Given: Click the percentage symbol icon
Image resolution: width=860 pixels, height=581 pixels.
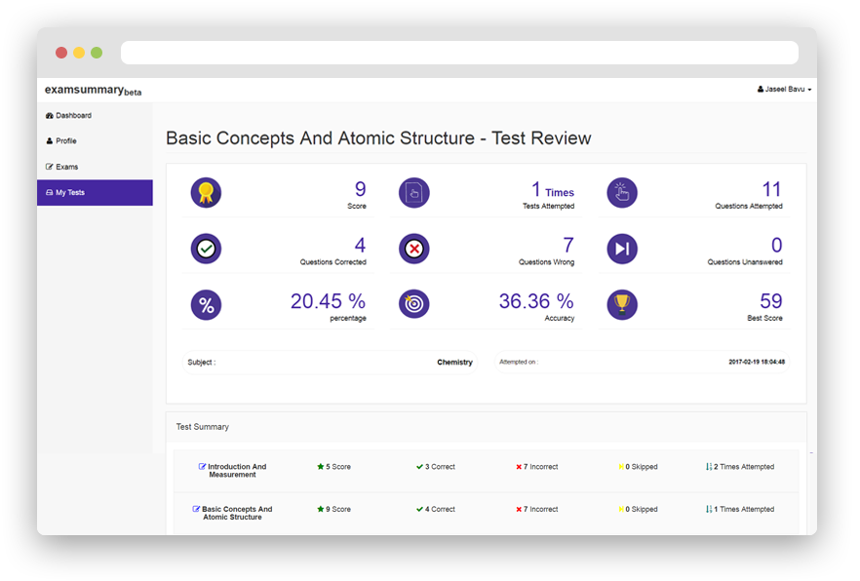Looking at the screenshot, I should tap(206, 305).
